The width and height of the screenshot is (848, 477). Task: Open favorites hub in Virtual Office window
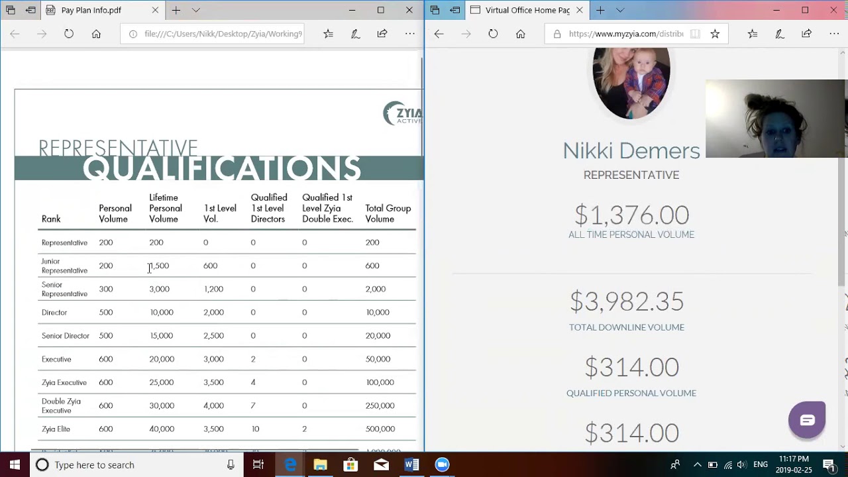752,34
